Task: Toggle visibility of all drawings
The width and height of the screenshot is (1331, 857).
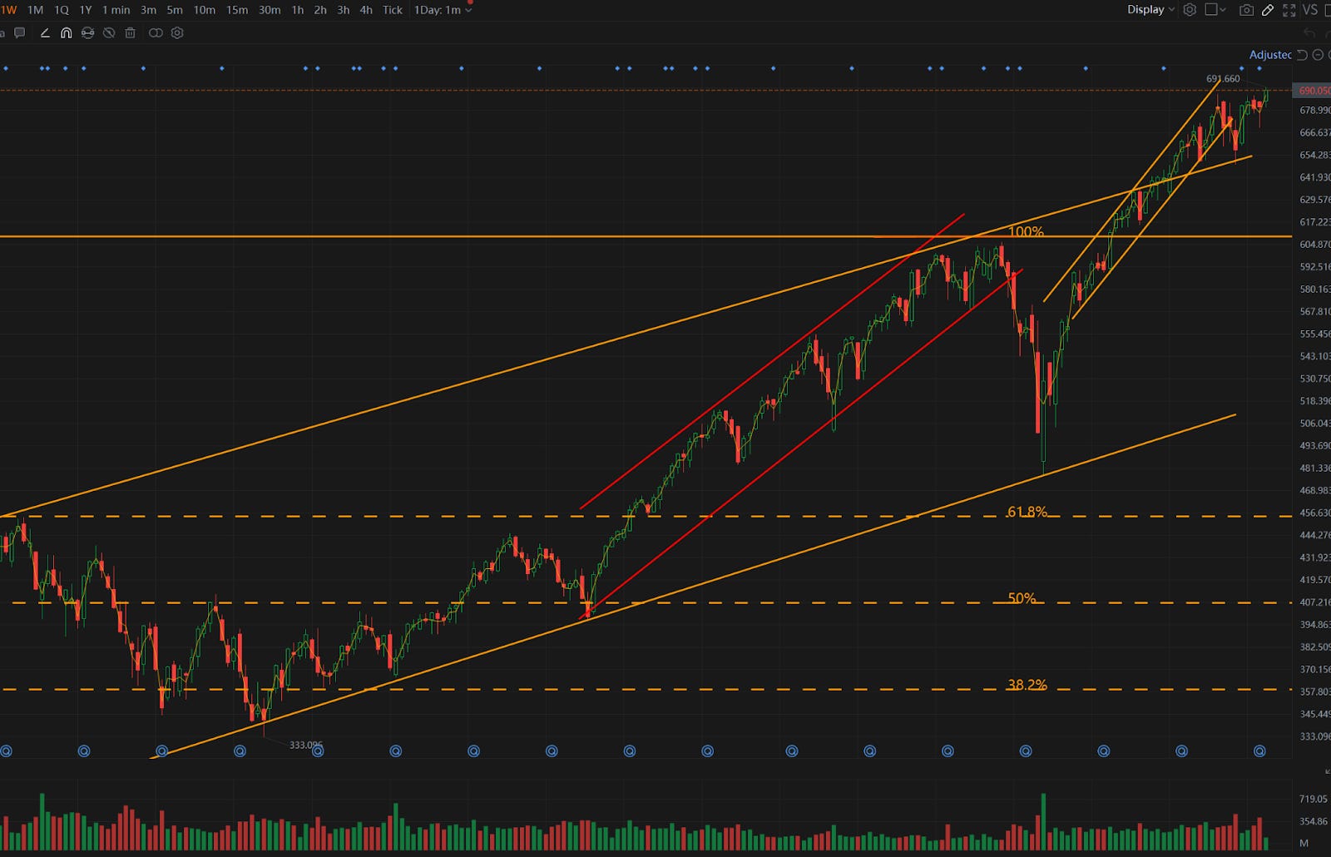Action: [109, 33]
